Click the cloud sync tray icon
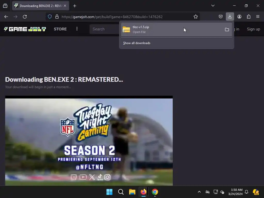 [208, 192]
